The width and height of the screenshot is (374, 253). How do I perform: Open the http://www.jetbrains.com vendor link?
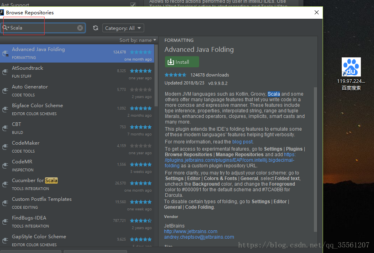tap(190, 231)
